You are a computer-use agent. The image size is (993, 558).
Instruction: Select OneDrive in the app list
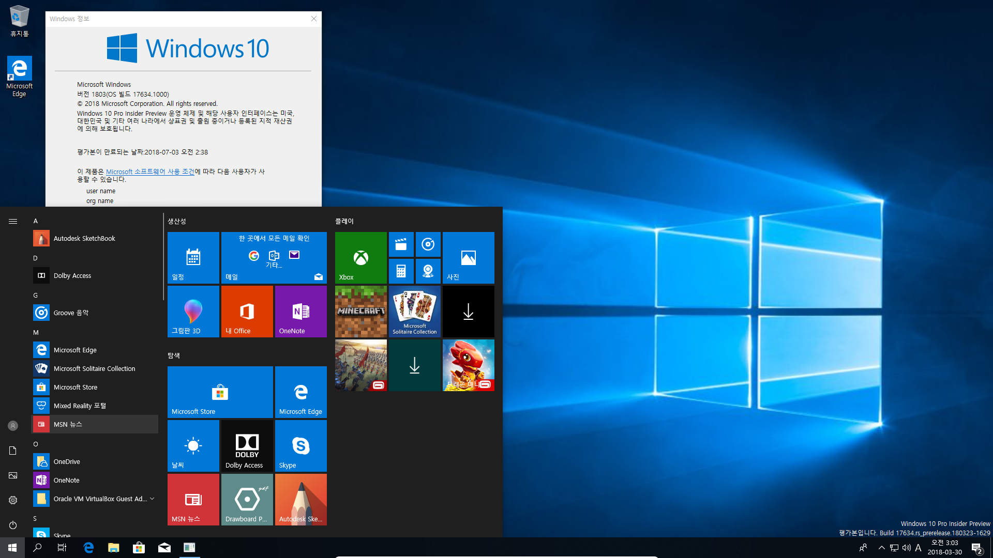pyautogui.click(x=95, y=461)
